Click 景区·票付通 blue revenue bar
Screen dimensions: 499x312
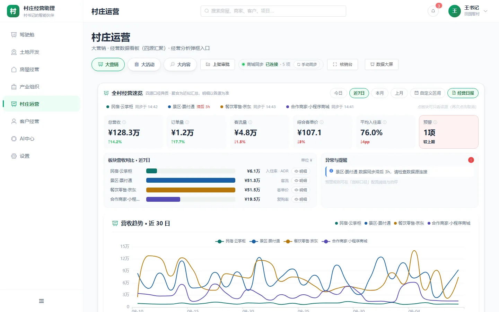(191, 180)
